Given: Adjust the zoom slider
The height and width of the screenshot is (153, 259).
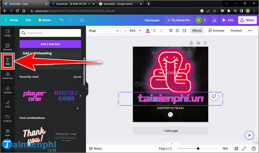Looking at the screenshot, I should click(198, 148).
